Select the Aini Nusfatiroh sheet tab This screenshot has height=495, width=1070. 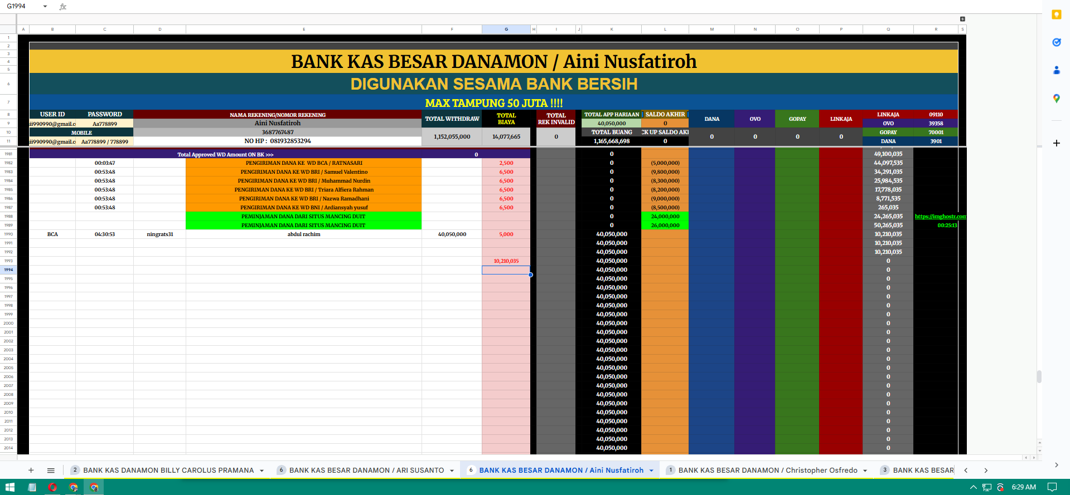tap(561, 471)
